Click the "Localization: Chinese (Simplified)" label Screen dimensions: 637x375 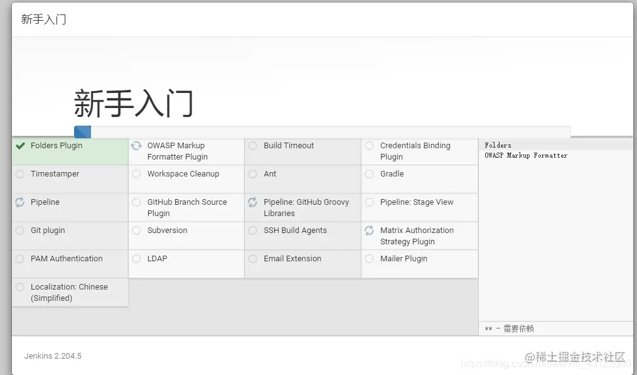pyautogui.click(x=69, y=293)
